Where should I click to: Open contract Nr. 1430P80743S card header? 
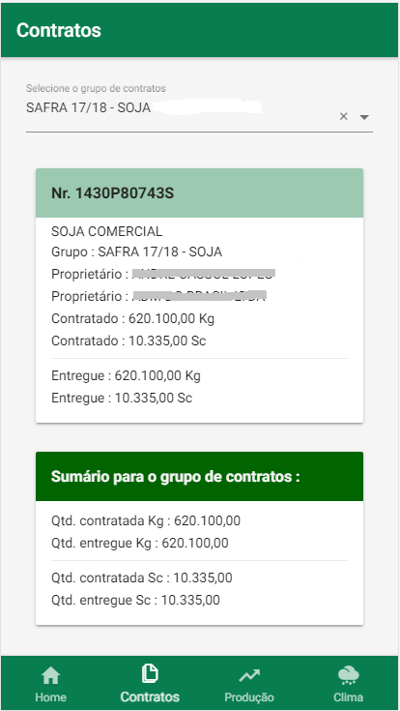coord(199,193)
